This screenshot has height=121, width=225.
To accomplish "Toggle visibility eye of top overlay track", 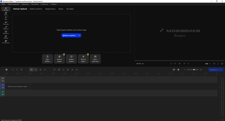I will 3,78.
